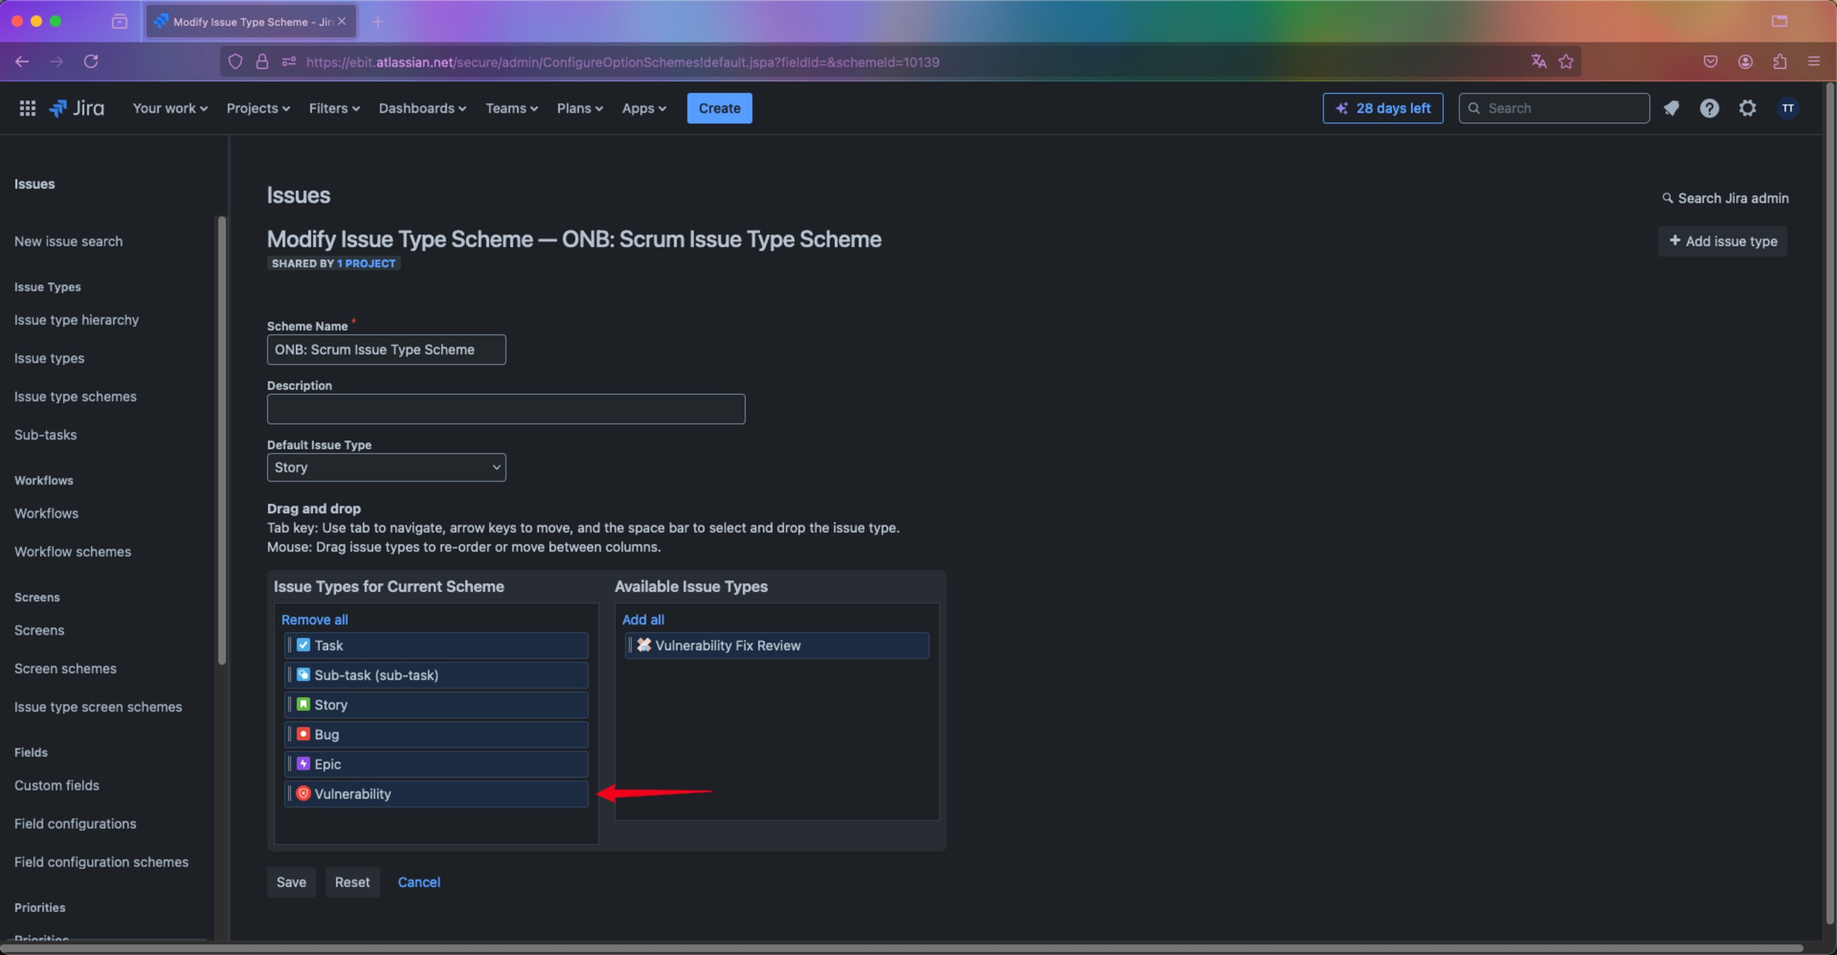Click the Vulnerability issue type icon
The image size is (1837, 955).
pos(303,793)
